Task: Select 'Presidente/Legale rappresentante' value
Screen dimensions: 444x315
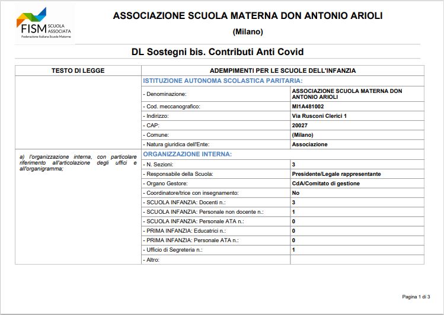Action: click(336, 174)
